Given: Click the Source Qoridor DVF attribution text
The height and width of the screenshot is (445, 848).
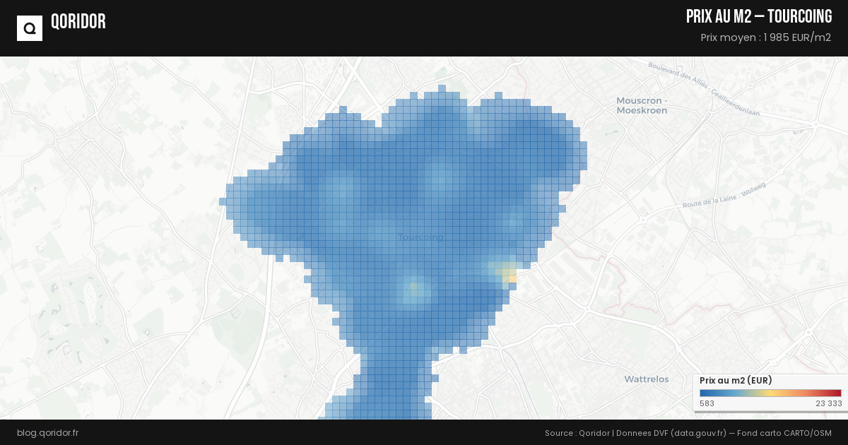Looking at the screenshot, I should [x=688, y=432].
